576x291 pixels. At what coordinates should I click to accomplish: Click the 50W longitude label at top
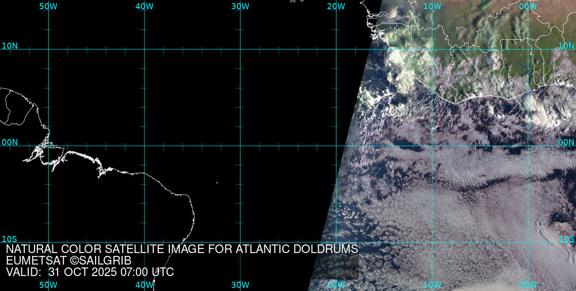48,6
